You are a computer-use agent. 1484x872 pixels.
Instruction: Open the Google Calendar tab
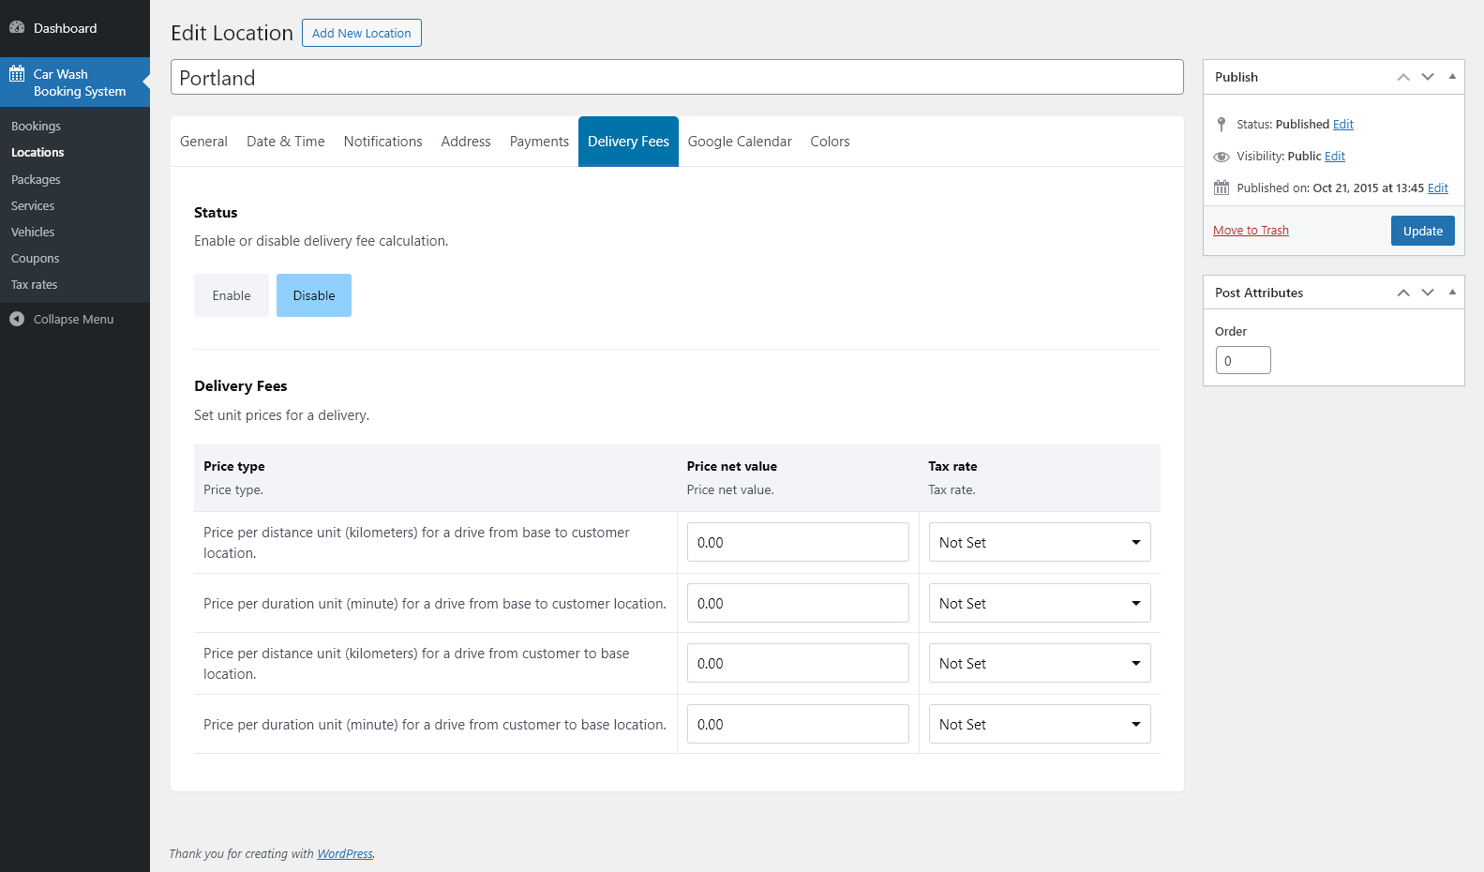point(740,142)
